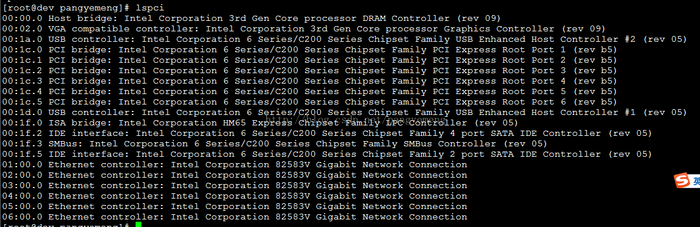
Task: Click the 4 port SATA IDE Controller line
Action: tap(327, 134)
